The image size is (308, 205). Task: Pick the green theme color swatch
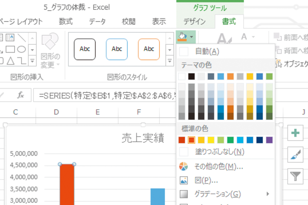click(269, 77)
